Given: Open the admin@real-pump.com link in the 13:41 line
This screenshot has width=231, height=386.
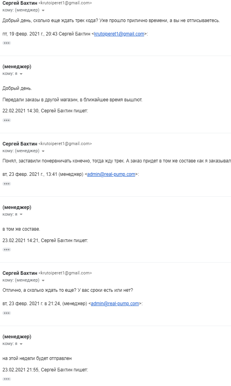Looking at the screenshot, I should pyautogui.click(x=111, y=174).
